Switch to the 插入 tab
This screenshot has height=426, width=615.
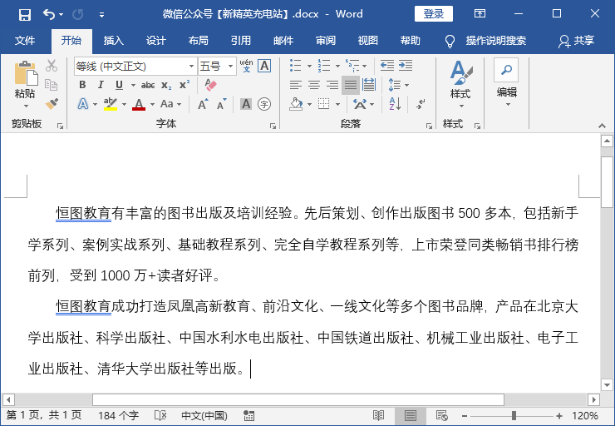pos(113,41)
